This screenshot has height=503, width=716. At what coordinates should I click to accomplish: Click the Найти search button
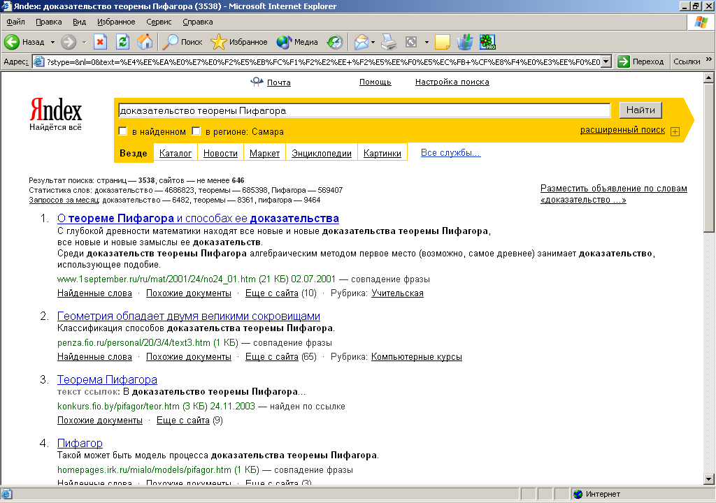point(640,110)
